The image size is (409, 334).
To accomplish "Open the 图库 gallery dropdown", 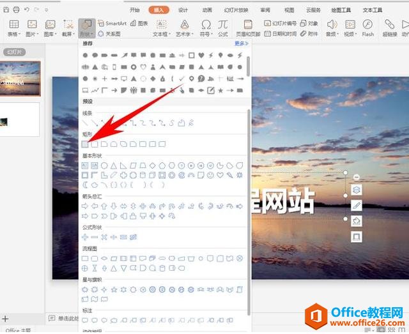I will pos(50,28).
